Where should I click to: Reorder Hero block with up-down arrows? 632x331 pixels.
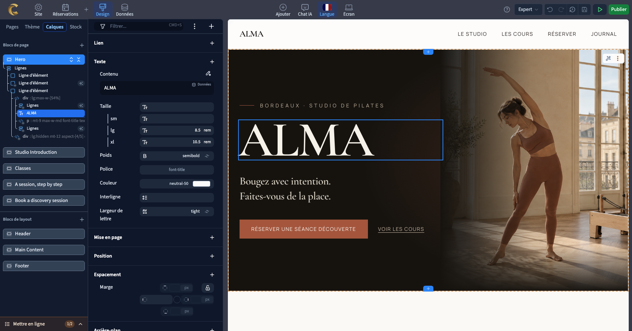tap(71, 60)
